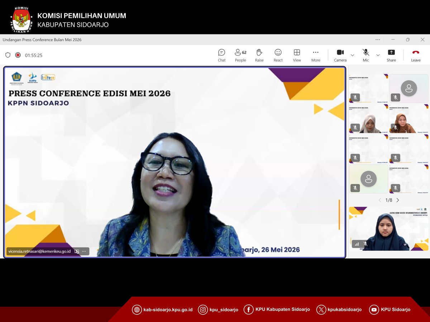The height and width of the screenshot is (322, 430).
Task: Expand the camera options dropdown arrow
Action: pyautogui.click(x=352, y=55)
